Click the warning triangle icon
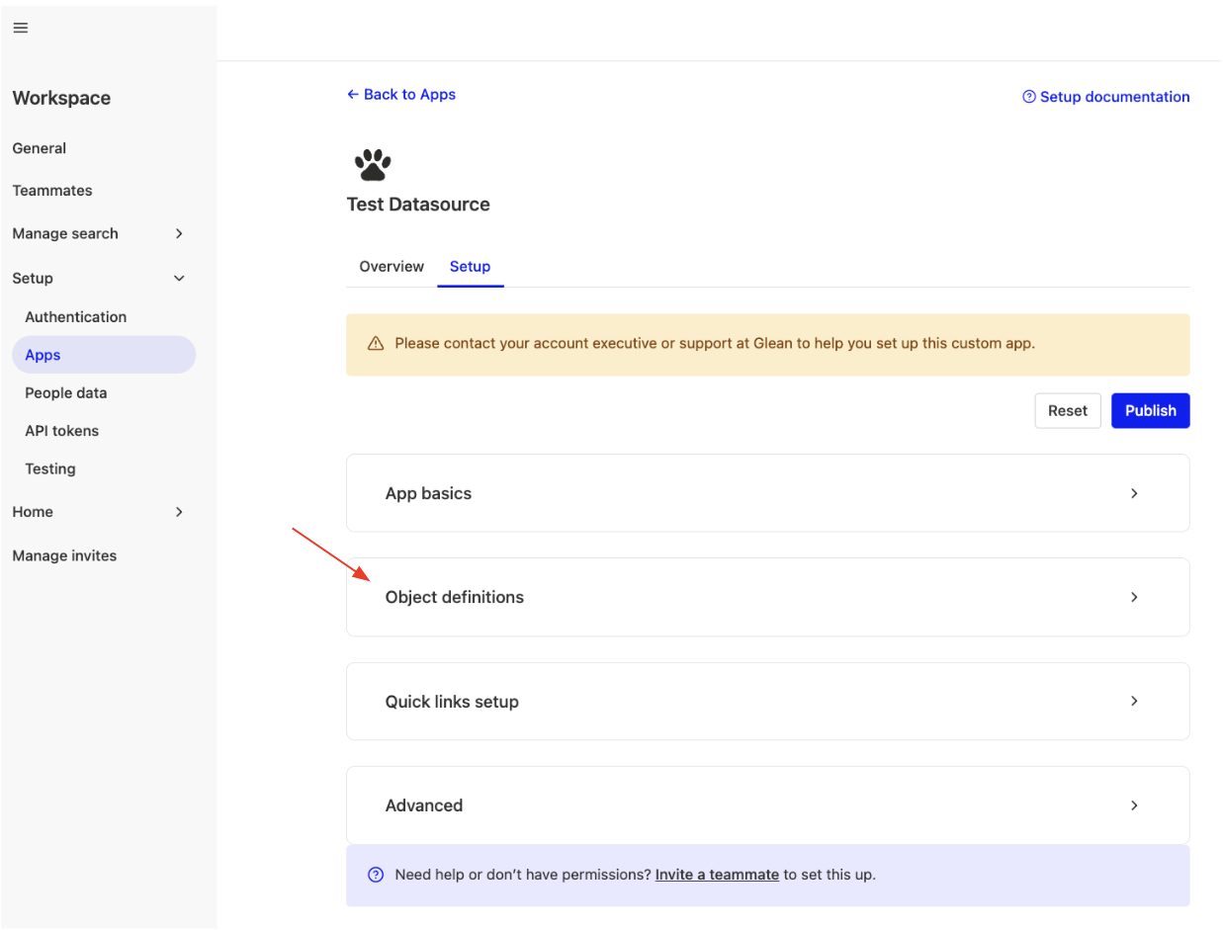This screenshot has width=1223, height=930. tap(376, 343)
